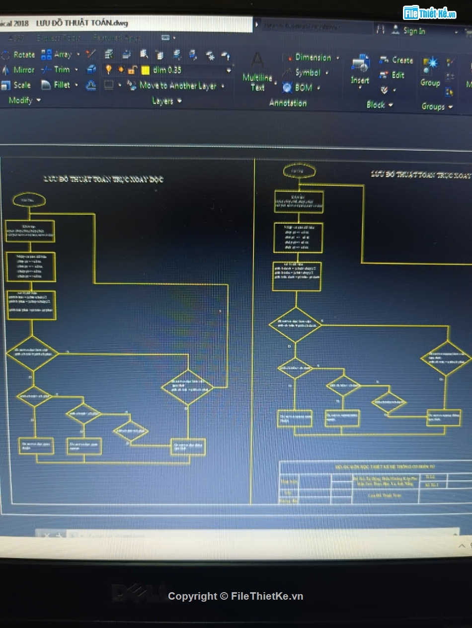Toggle the dim 0.35 layer on/off bulb
The height and width of the screenshot is (628, 472).
(x=108, y=70)
